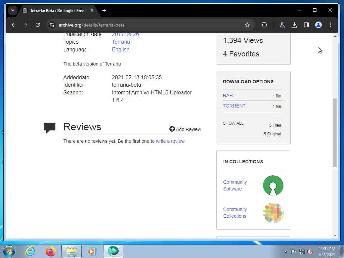Click the active green browser taskbar icon
This screenshot has width=344, height=258.
coord(113,251)
